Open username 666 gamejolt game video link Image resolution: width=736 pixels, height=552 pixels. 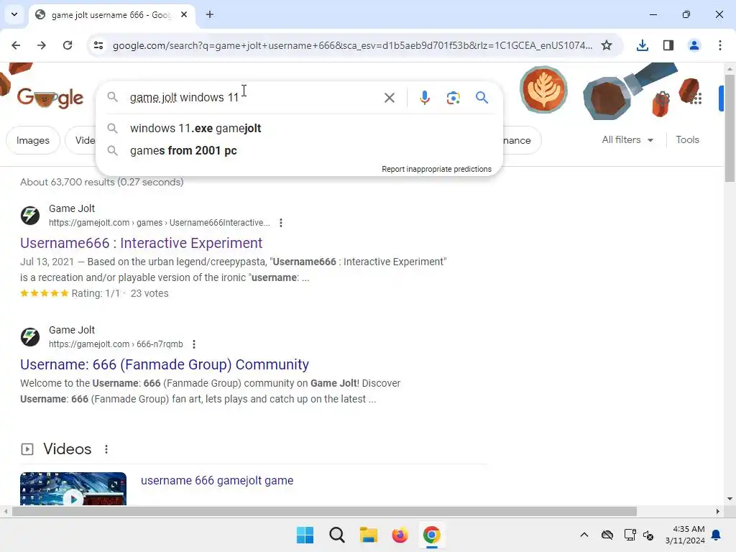click(217, 480)
